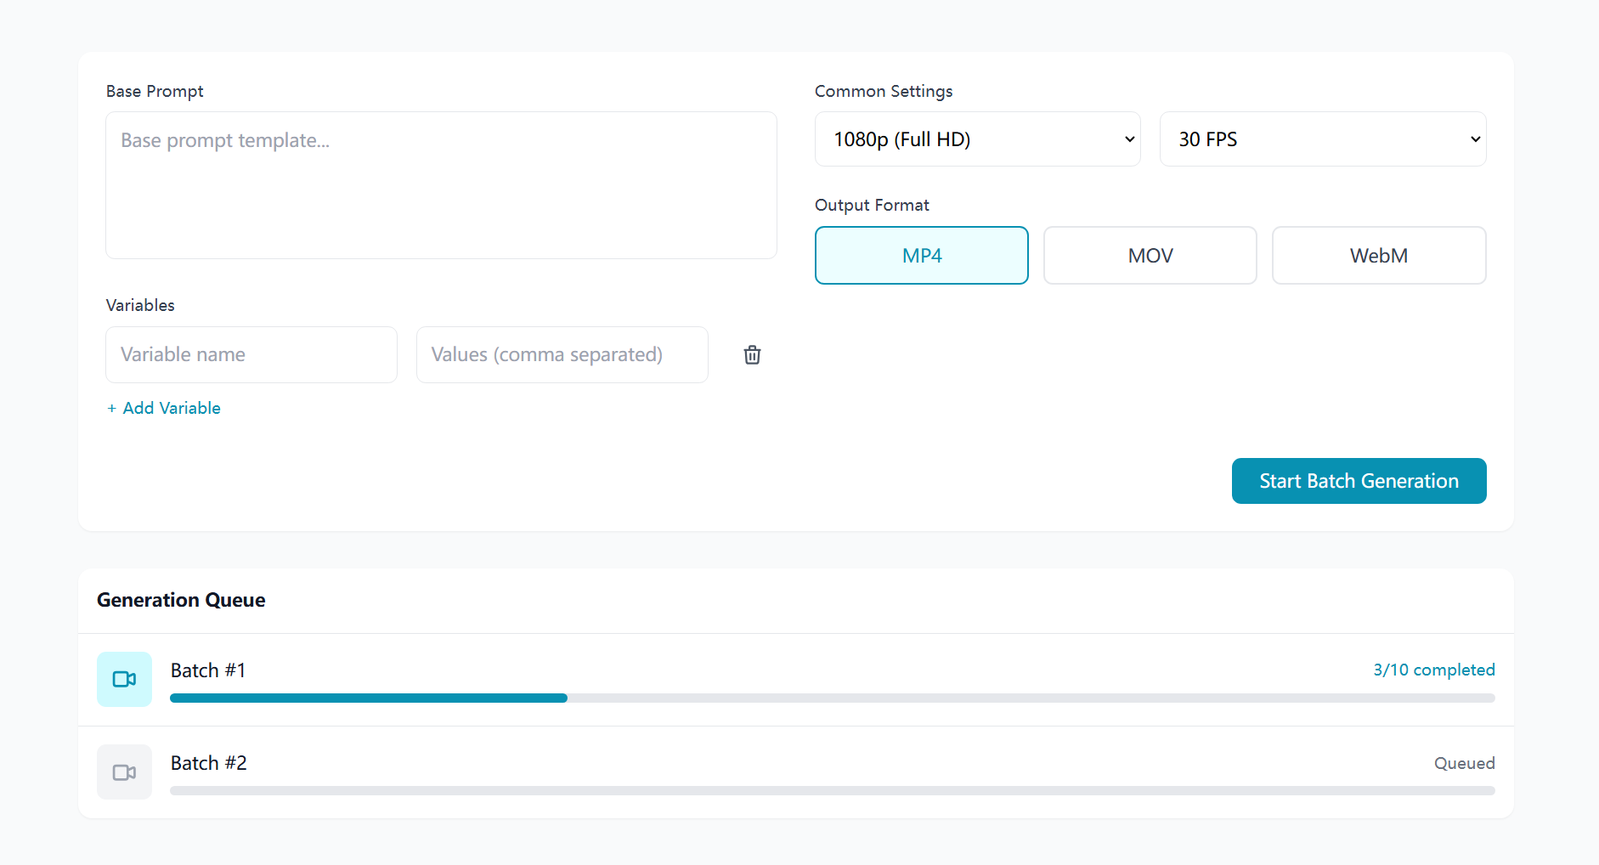Select MP4 output format

click(x=922, y=255)
